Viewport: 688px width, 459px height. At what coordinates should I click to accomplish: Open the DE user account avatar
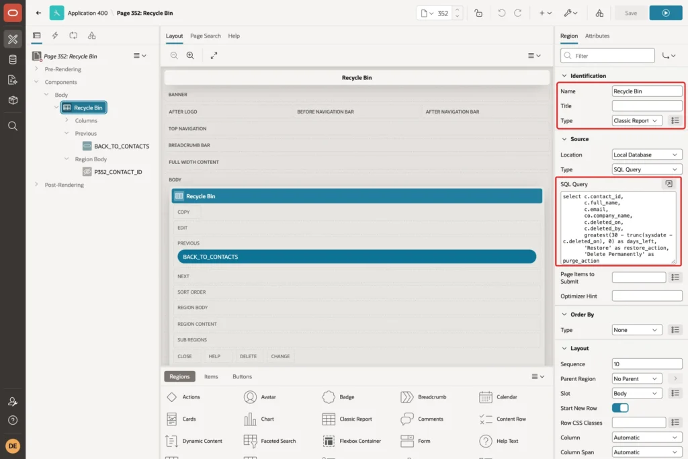point(13,446)
